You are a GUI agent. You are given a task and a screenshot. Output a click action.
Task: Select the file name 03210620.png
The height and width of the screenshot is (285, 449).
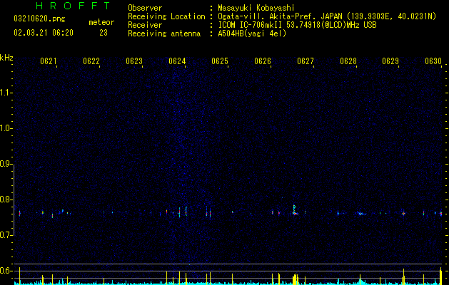39,19
